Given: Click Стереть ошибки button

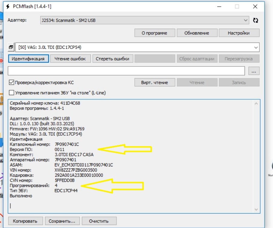Looking at the screenshot, I should click(x=113, y=59).
